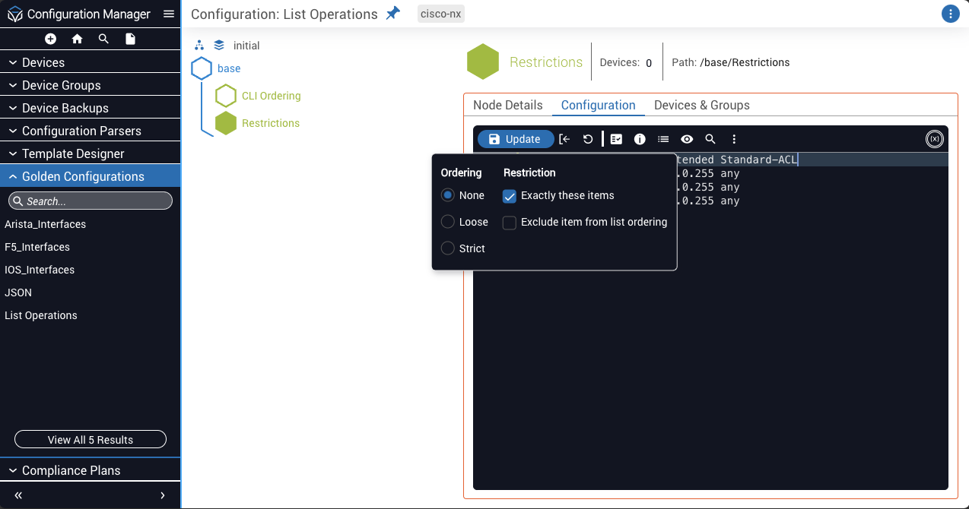Click the pin icon beside List Operations
The height and width of the screenshot is (509, 969).
pyautogui.click(x=392, y=14)
